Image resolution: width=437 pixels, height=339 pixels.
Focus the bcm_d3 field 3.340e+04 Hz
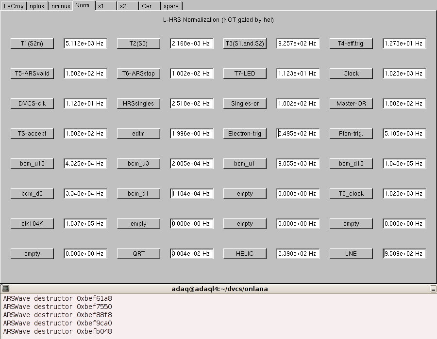tap(85, 193)
